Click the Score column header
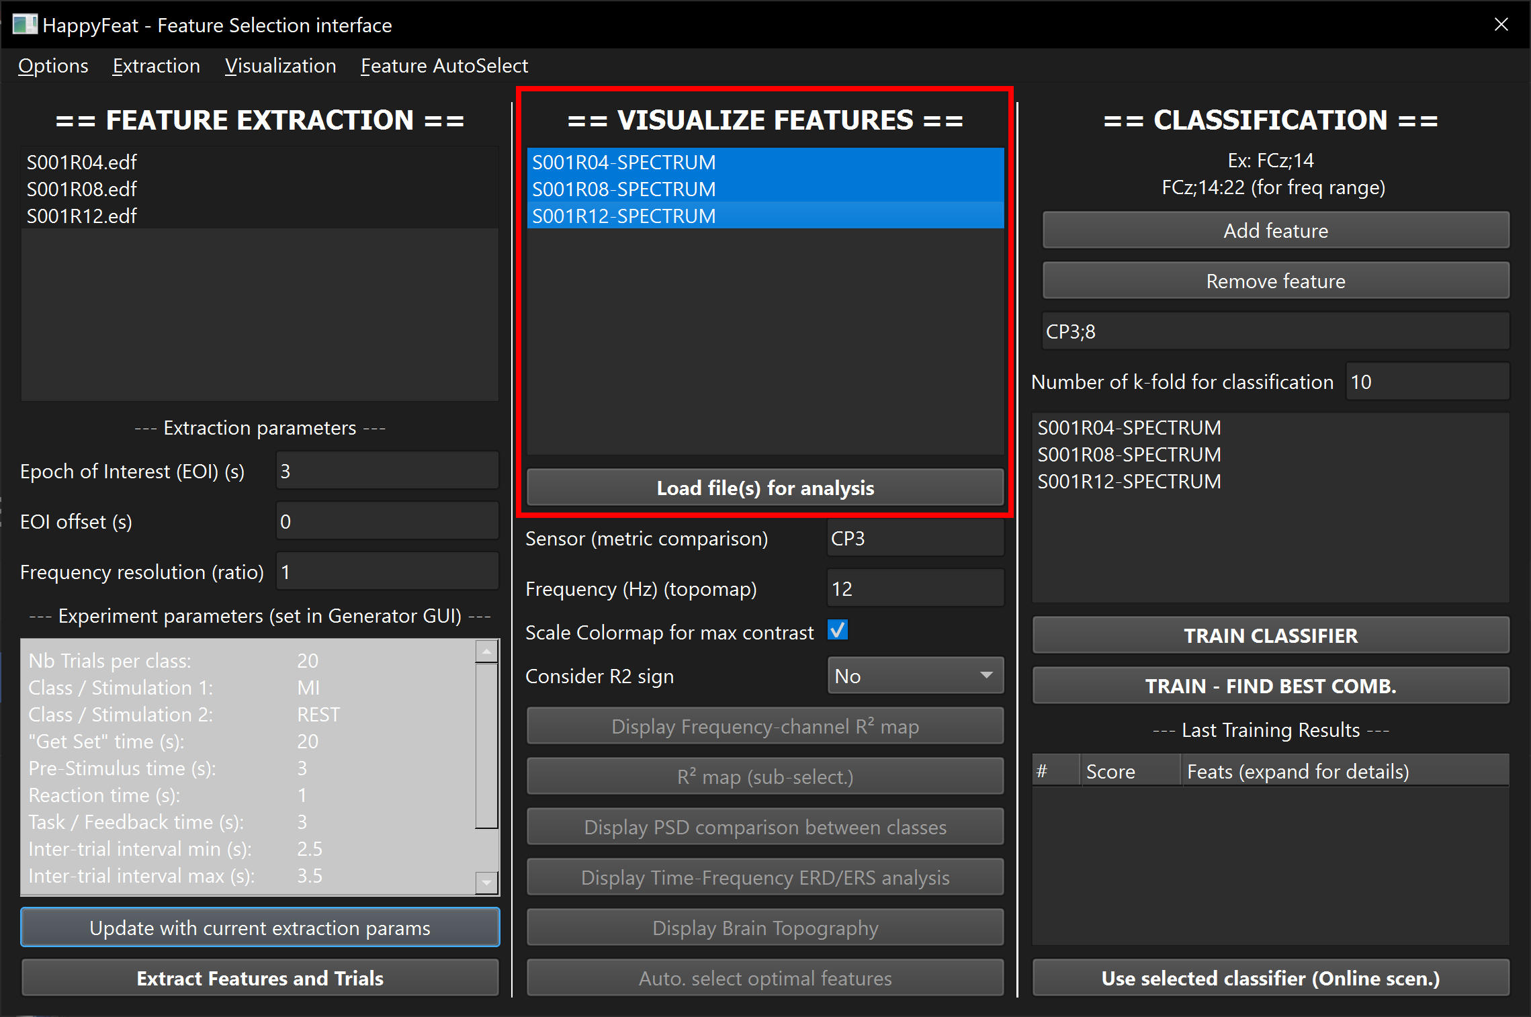1531x1017 pixels. click(1131, 771)
